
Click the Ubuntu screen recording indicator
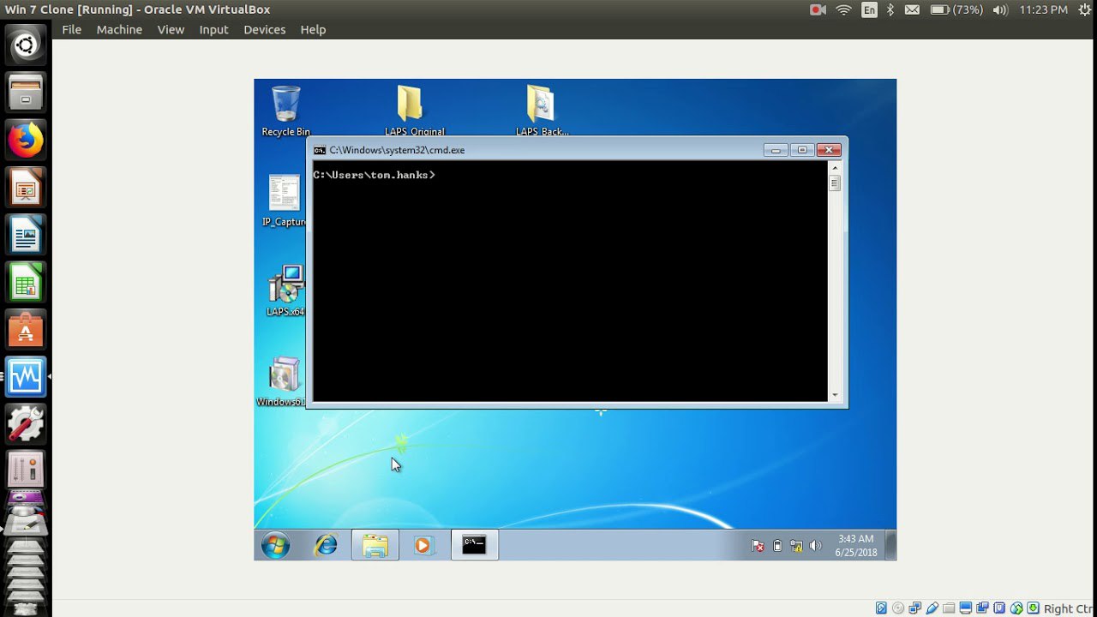pos(818,9)
